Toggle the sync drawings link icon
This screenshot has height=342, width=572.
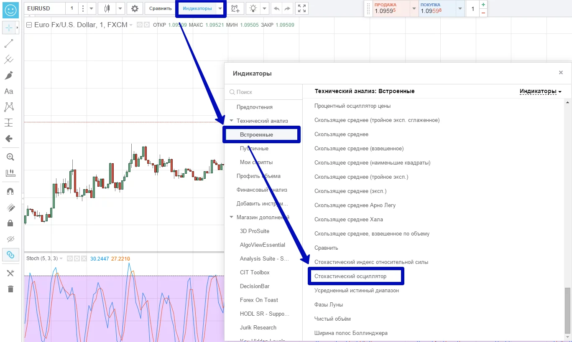tap(11, 255)
